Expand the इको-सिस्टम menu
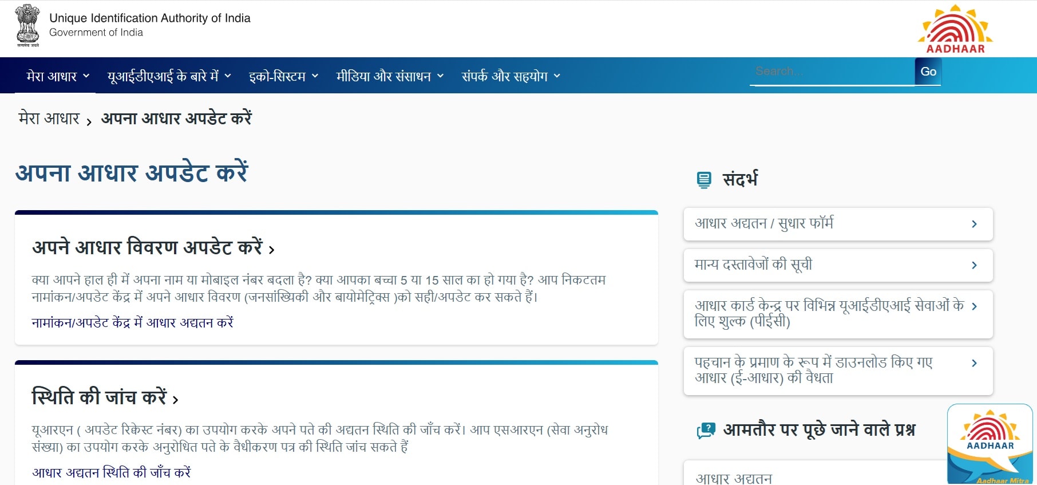Viewport: 1037px width, 485px height. tap(283, 76)
